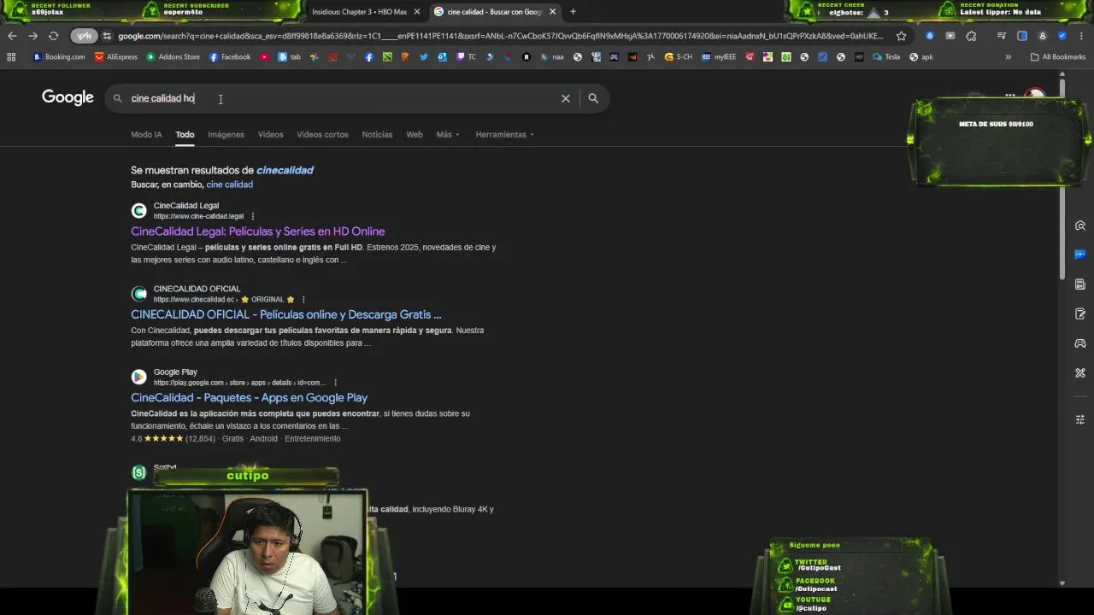The image size is (1094, 615).
Task: Open the apps grid in bookmarks bar
Action: pyautogui.click(x=11, y=57)
